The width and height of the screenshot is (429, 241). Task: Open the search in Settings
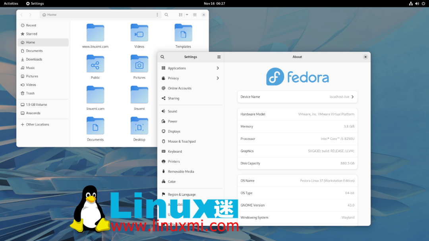pos(162,57)
